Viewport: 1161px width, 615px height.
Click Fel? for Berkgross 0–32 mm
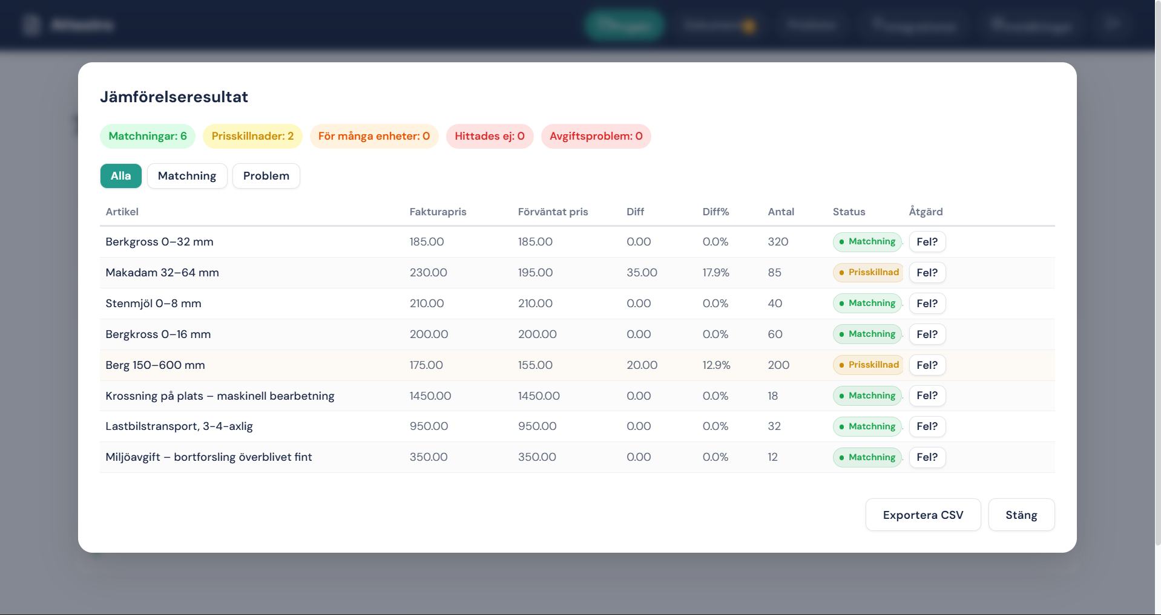[x=927, y=242]
